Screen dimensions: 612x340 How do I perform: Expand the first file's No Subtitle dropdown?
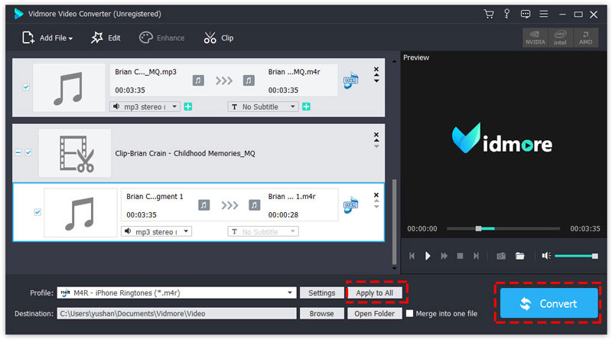click(x=293, y=106)
